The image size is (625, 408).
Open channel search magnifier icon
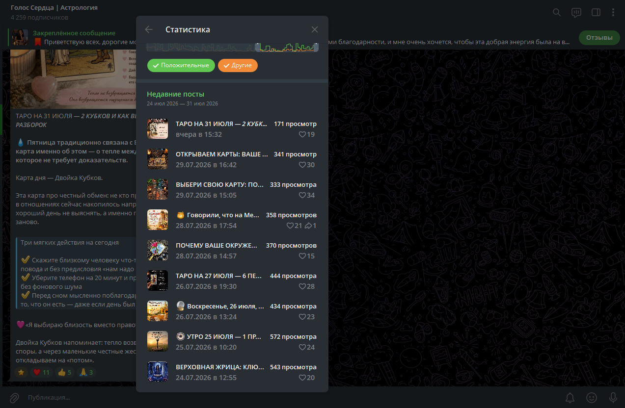pos(557,12)
